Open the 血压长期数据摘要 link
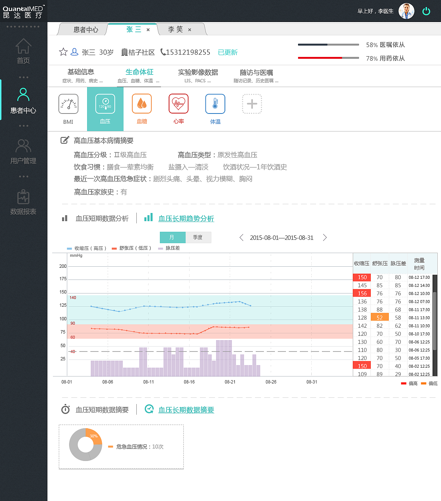The image size is (441, 501). [x=186, y=410]
